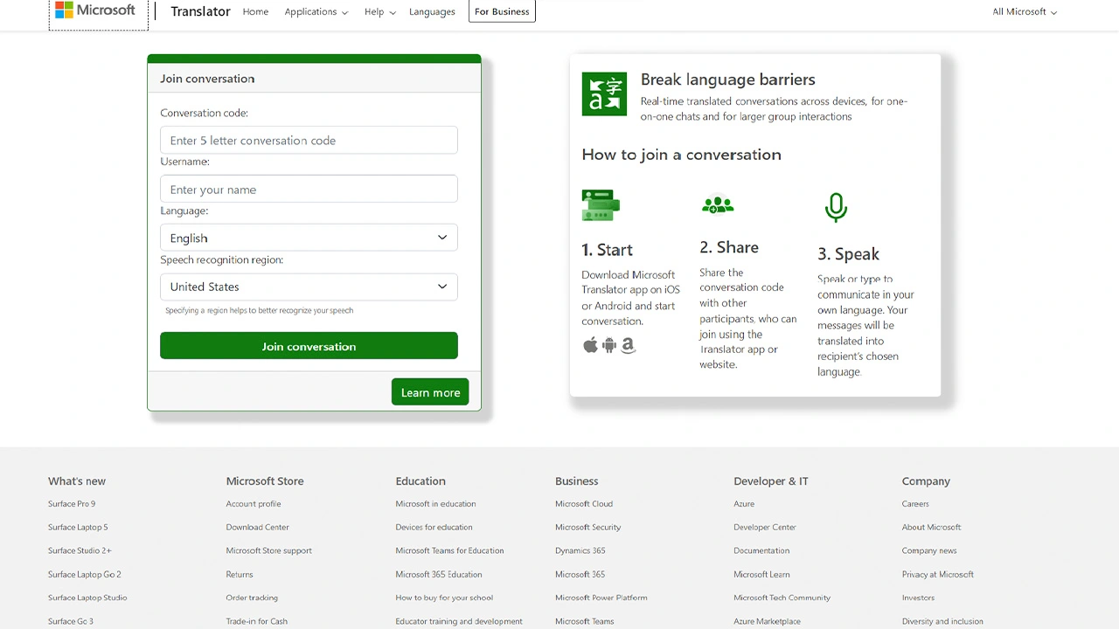Open the Language dropdown showing English
The width and height of the screenshot is (1119, 629).
309,238
